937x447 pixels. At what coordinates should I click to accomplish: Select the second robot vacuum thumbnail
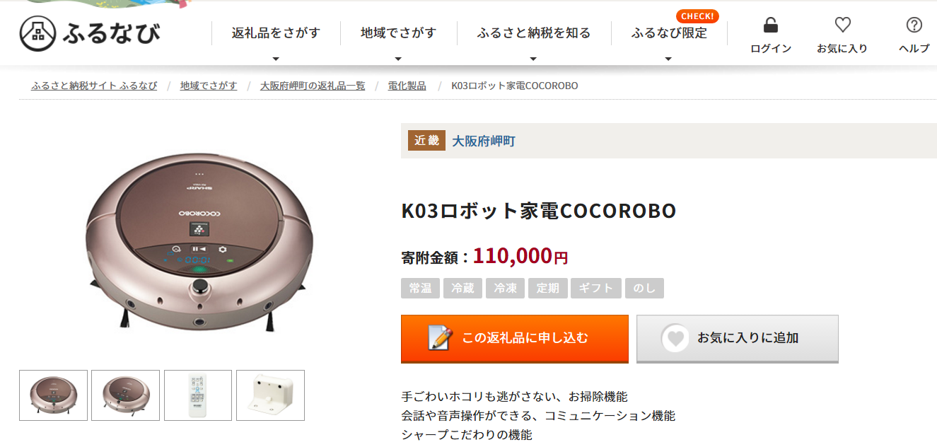pyautogui.click(x=126, y=395)
